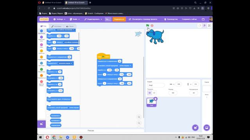The image size is (250, 140).
Task: Select the Motion block category circle
Action: coord(41,31)
